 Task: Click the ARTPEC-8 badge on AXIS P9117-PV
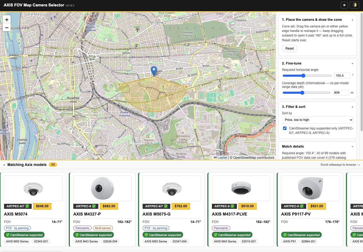click(294, 206)
